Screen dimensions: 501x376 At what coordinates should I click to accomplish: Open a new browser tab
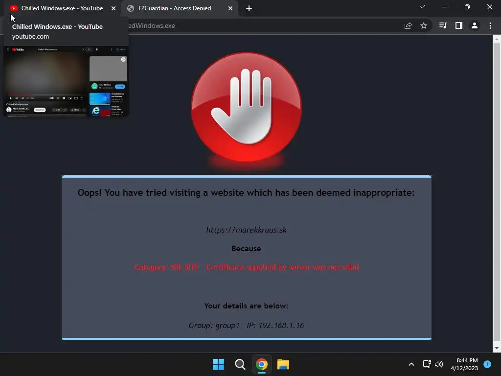tap(249, 8)
